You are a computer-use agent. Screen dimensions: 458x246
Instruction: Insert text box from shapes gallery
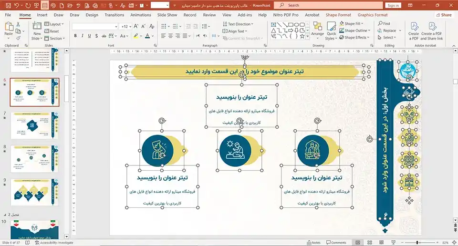[x=273, y=24]
